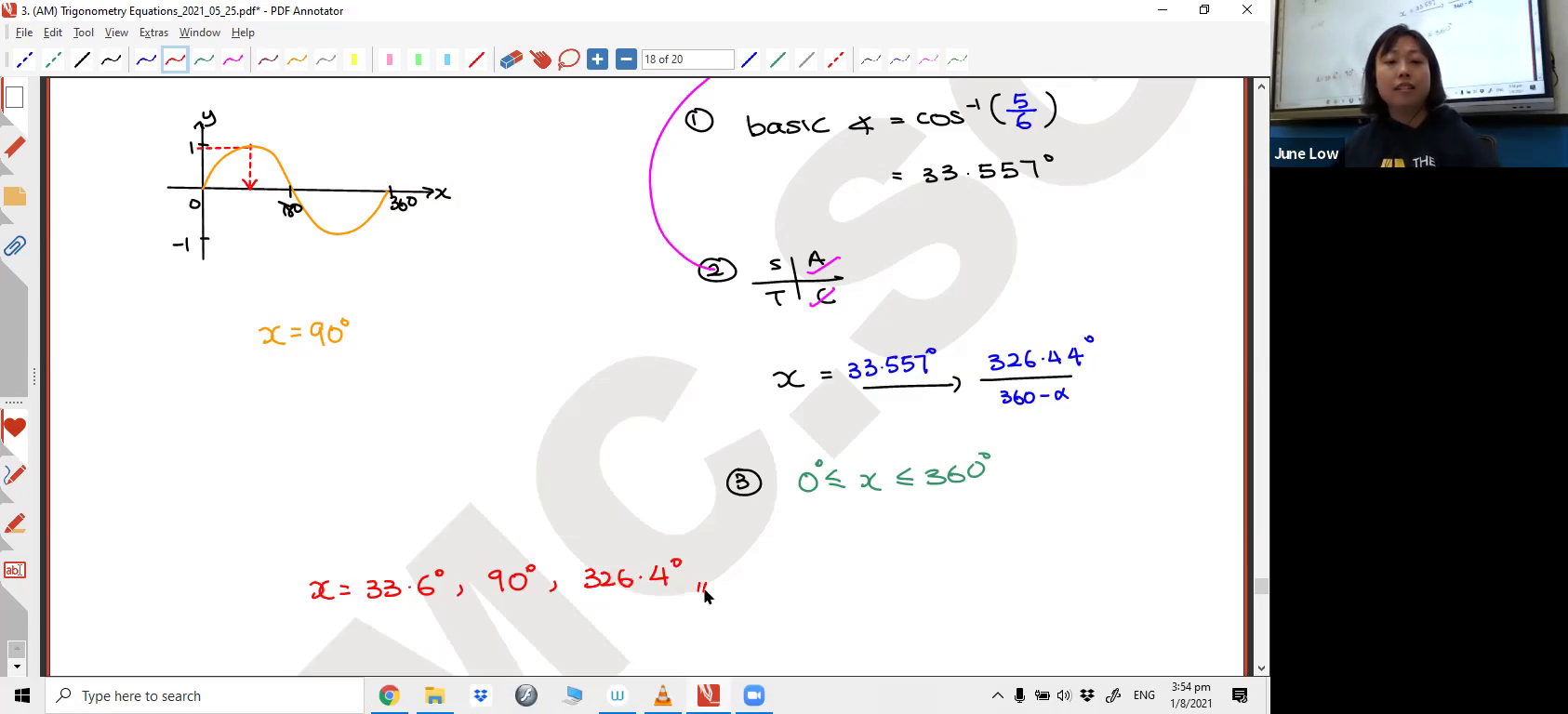Select the red dashed diagonal line tool

(x=835, y=59)
